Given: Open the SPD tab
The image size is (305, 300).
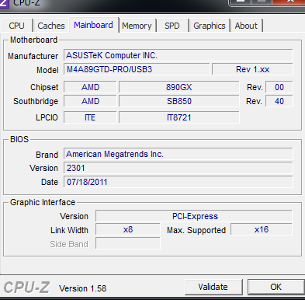Looking at the screenshot, I should point(172,26).
